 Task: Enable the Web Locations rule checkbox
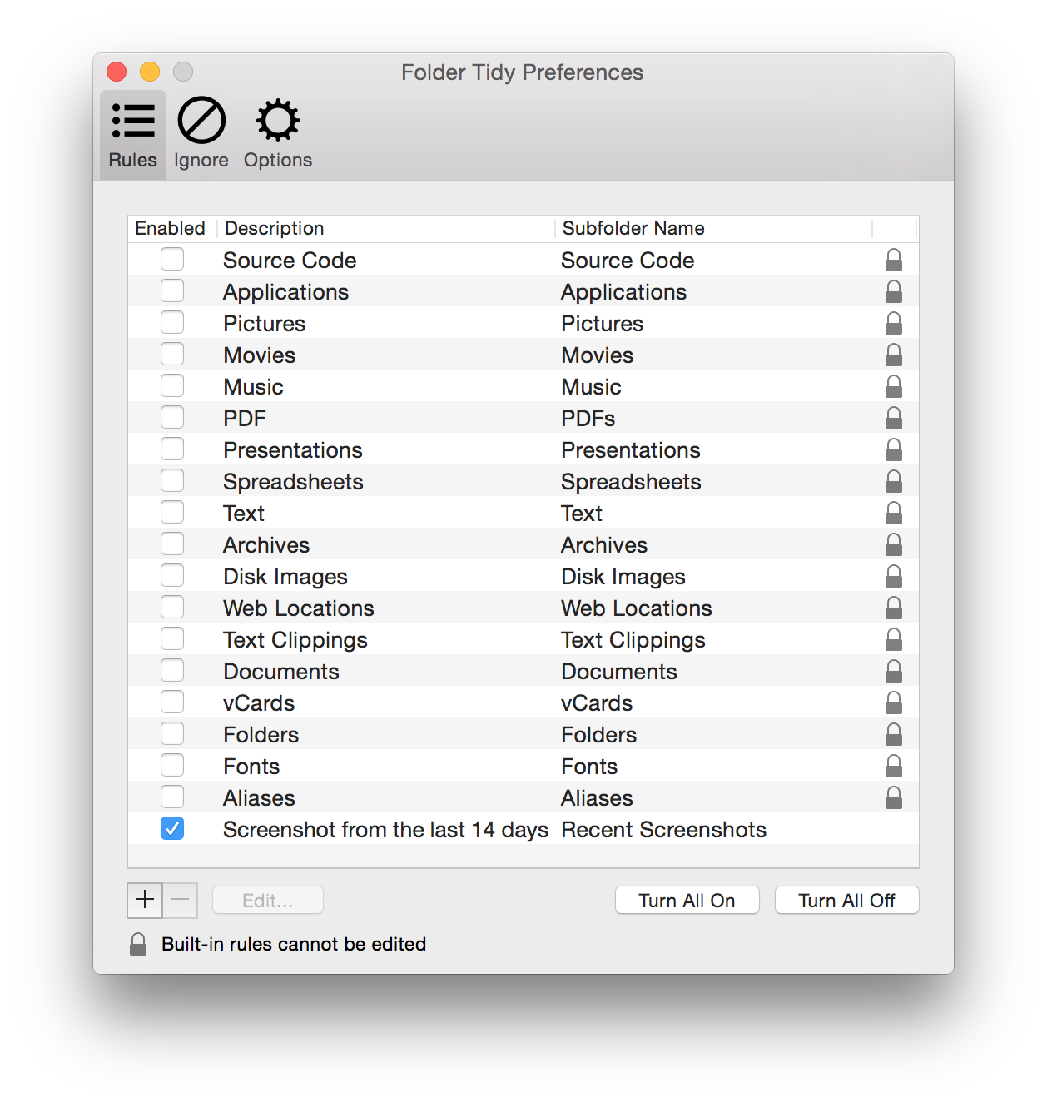pyautogui.click(x=172, y=607)
